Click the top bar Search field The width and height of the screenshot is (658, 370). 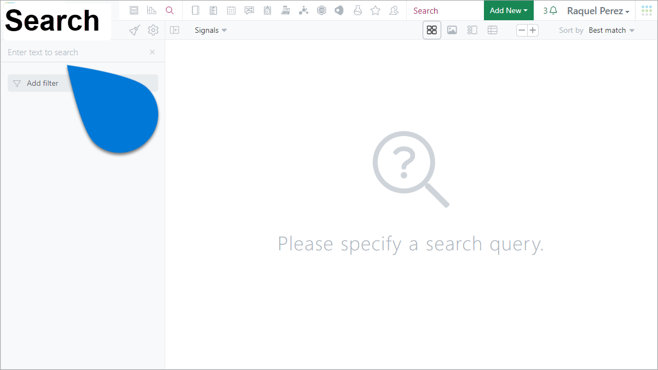click(445, 10)
